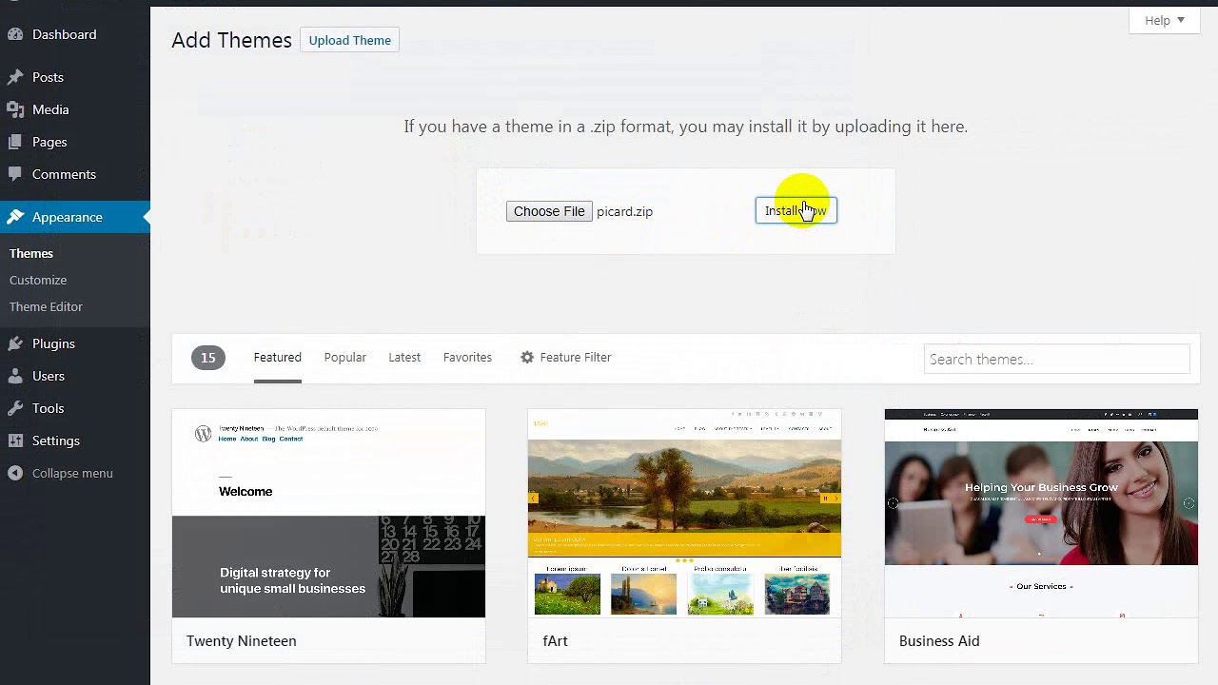Select the Twenty Nineteen theme thumbnail

tap(328, 513)
